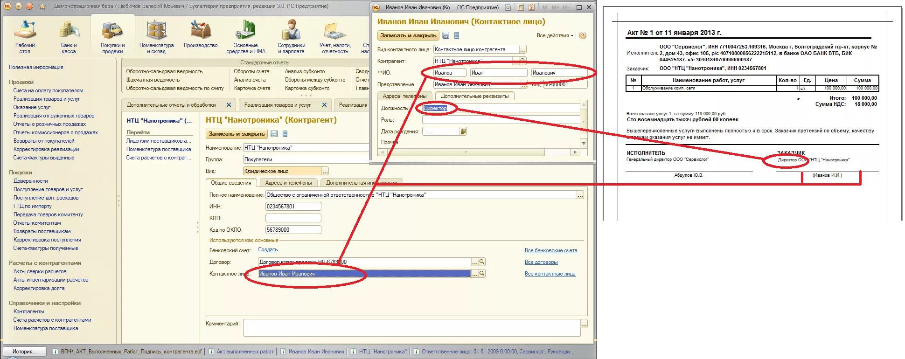Screen dimensions: 905x359
Task: Click the КПП input field
Action: click(293, 218)
